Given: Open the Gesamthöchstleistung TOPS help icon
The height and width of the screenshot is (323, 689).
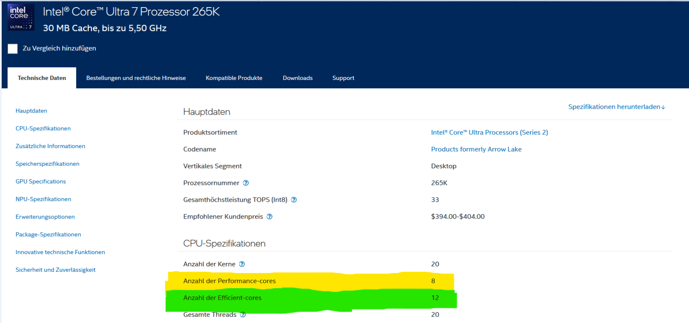Looking at the screenshot, I should [x=294, y=200].
